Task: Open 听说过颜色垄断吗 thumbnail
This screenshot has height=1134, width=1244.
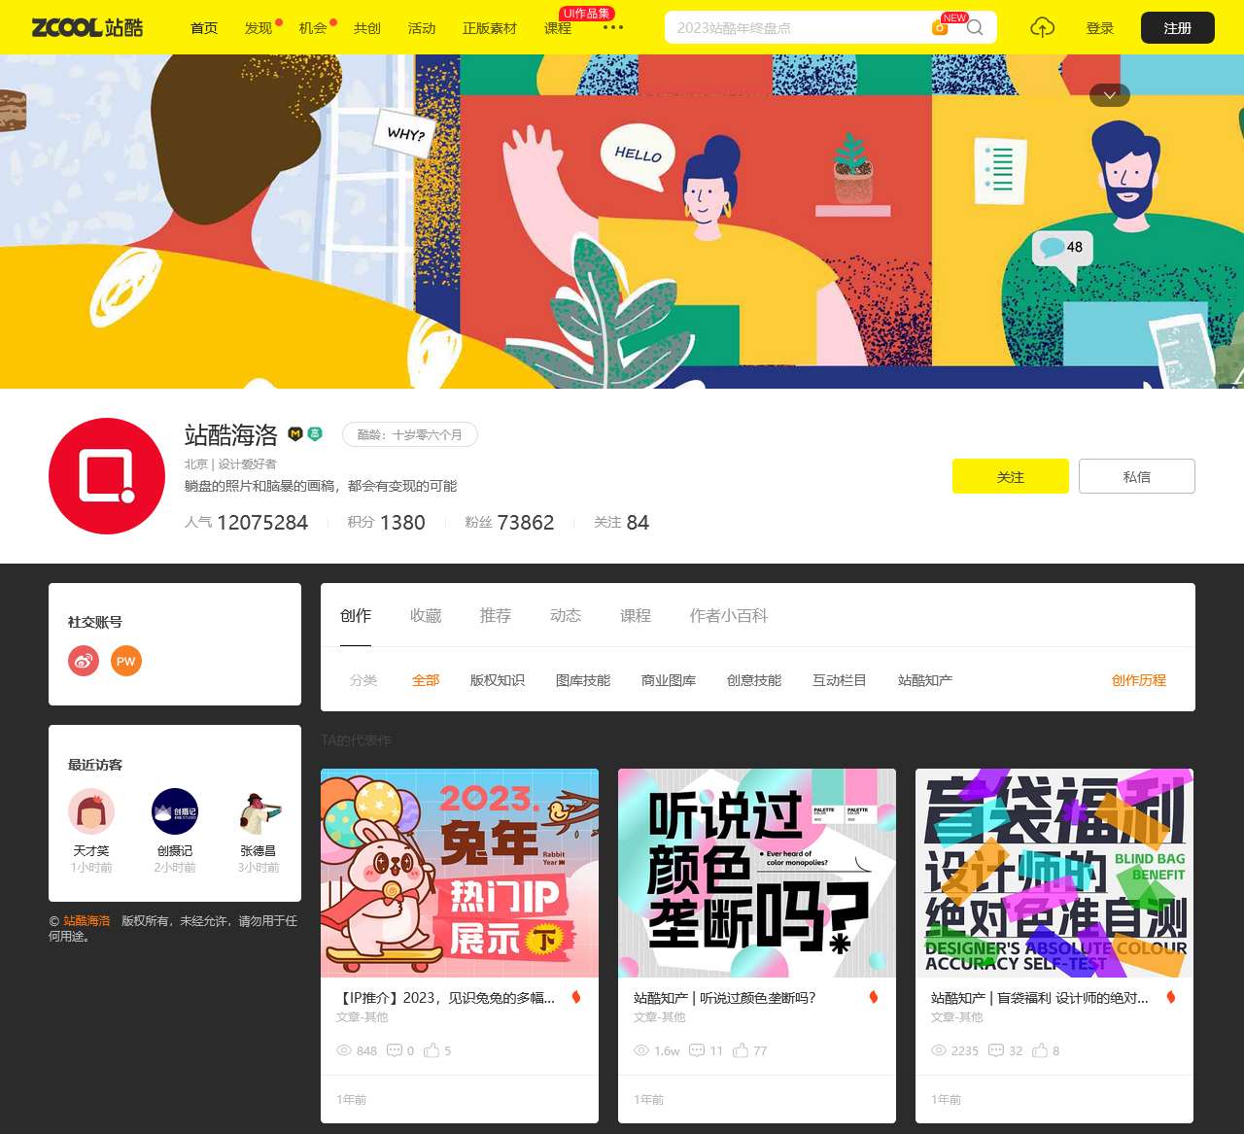Action: [757, 874]
